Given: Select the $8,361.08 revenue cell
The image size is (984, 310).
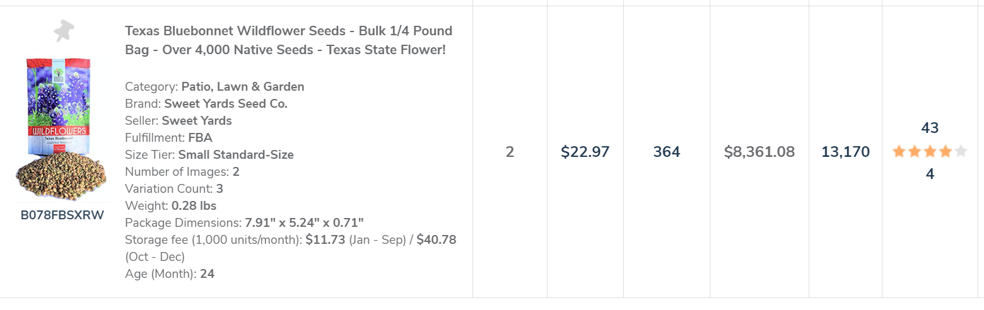Looking at the screenshot, I should (759, 152).
